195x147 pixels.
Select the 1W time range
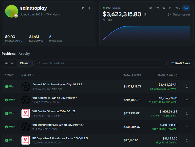[157, 8]
